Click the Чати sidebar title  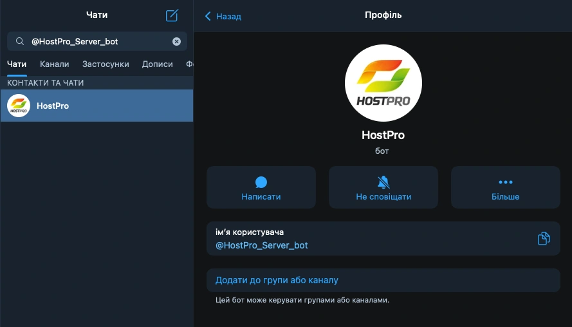97,15
